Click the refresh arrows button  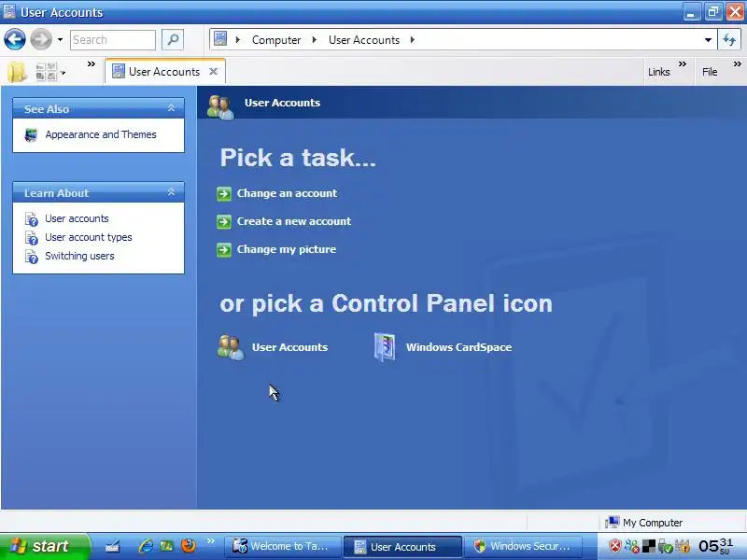point(729,39)
